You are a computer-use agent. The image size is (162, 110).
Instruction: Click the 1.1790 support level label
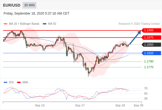pos(149,62)
